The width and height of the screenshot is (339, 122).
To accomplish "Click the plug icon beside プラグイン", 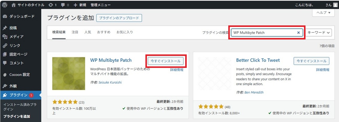I will (5, 95).
